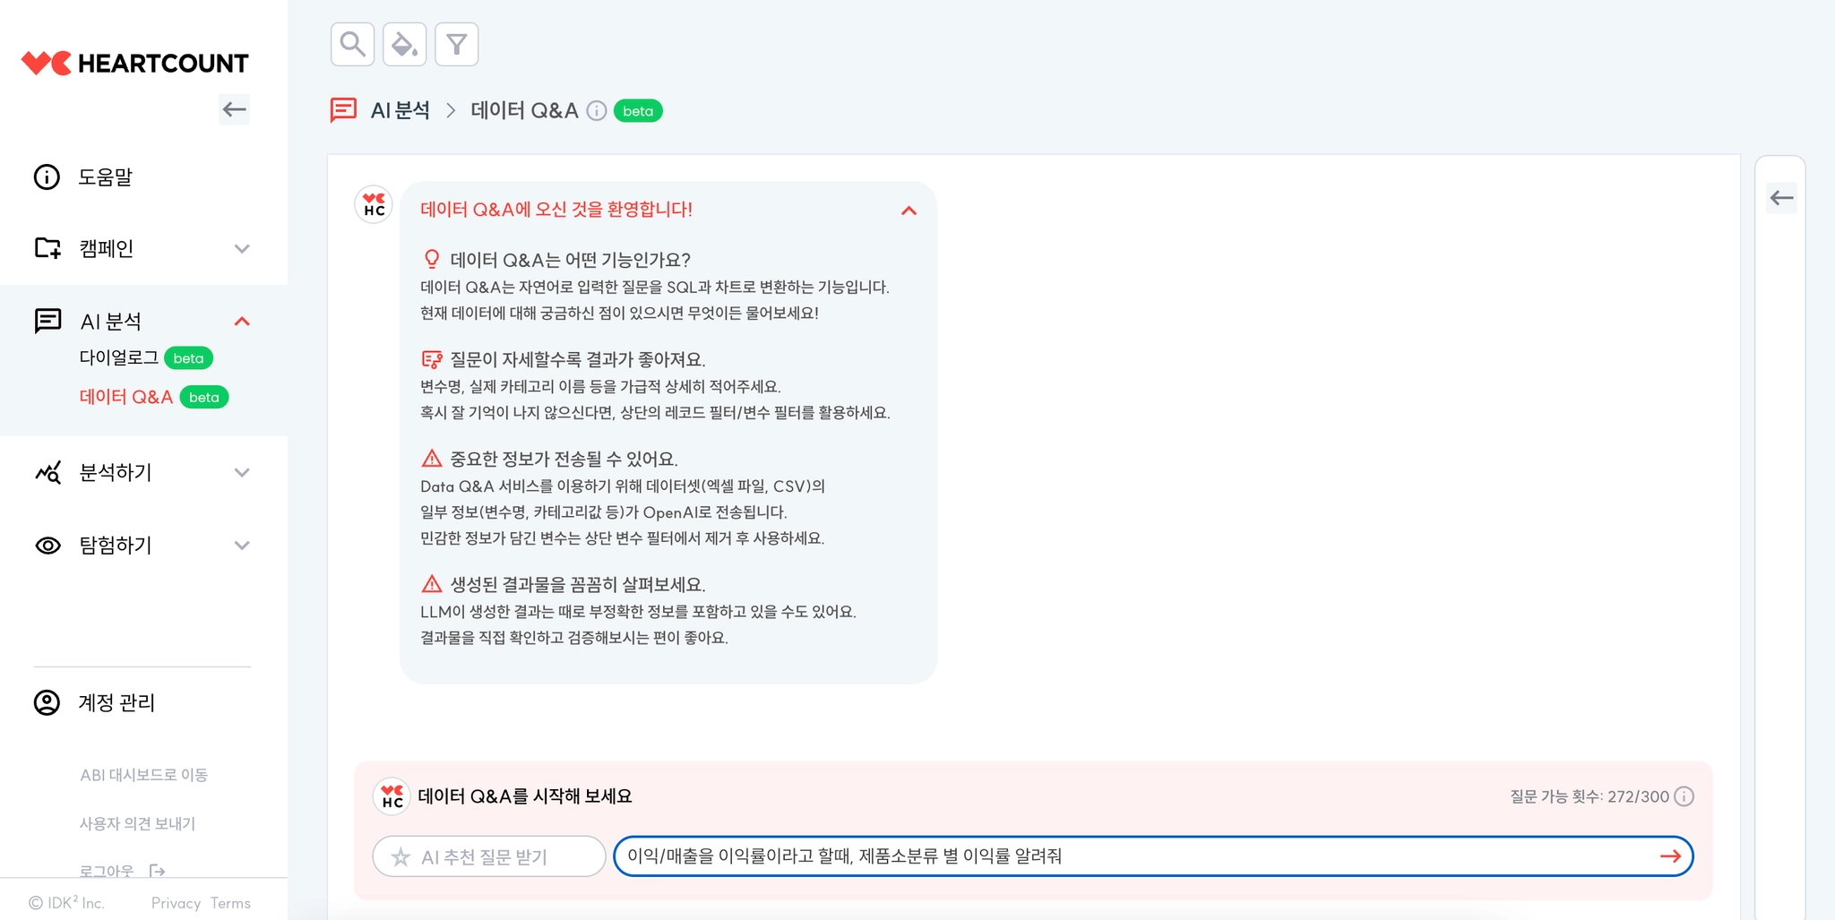Screen dimensions: 1835x920
Task: Collapse the AI 분석 section chevron
Action: 242,321
